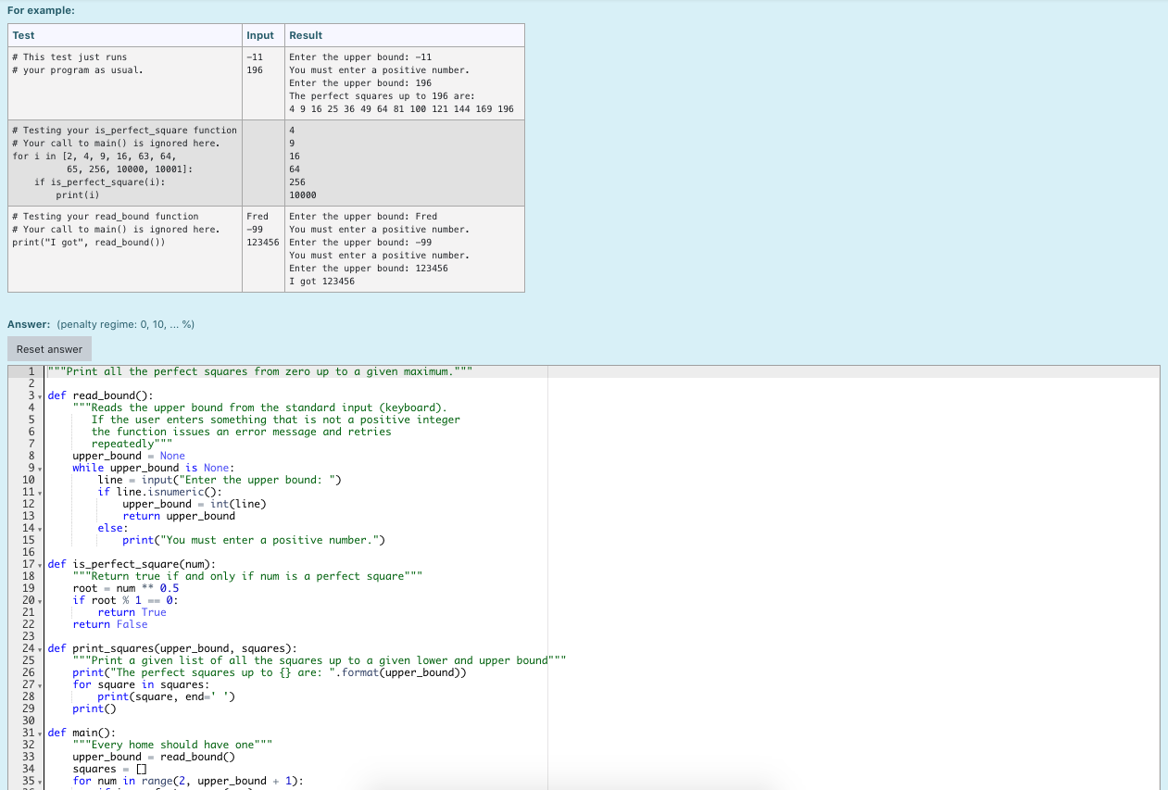Collapse the read_bound function definition
The image size is (1168, 790).
42,395
